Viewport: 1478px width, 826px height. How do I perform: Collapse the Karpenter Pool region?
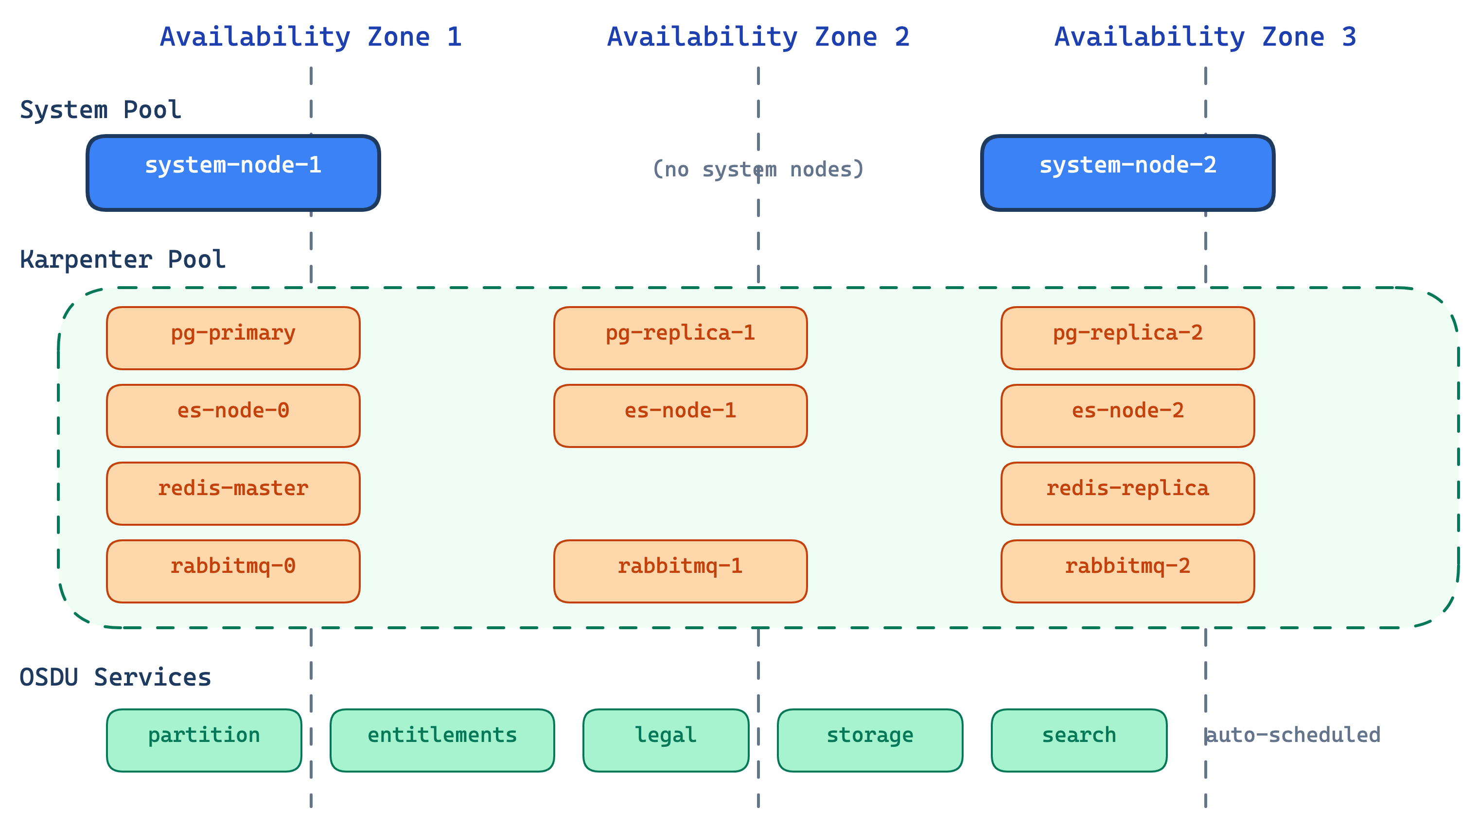coord(122,259)
